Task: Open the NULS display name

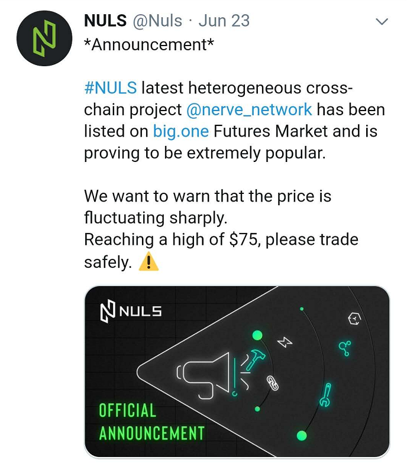Action: pos(105,21)
